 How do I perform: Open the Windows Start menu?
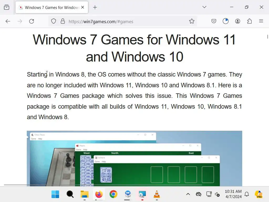click(x=55, y=194)
